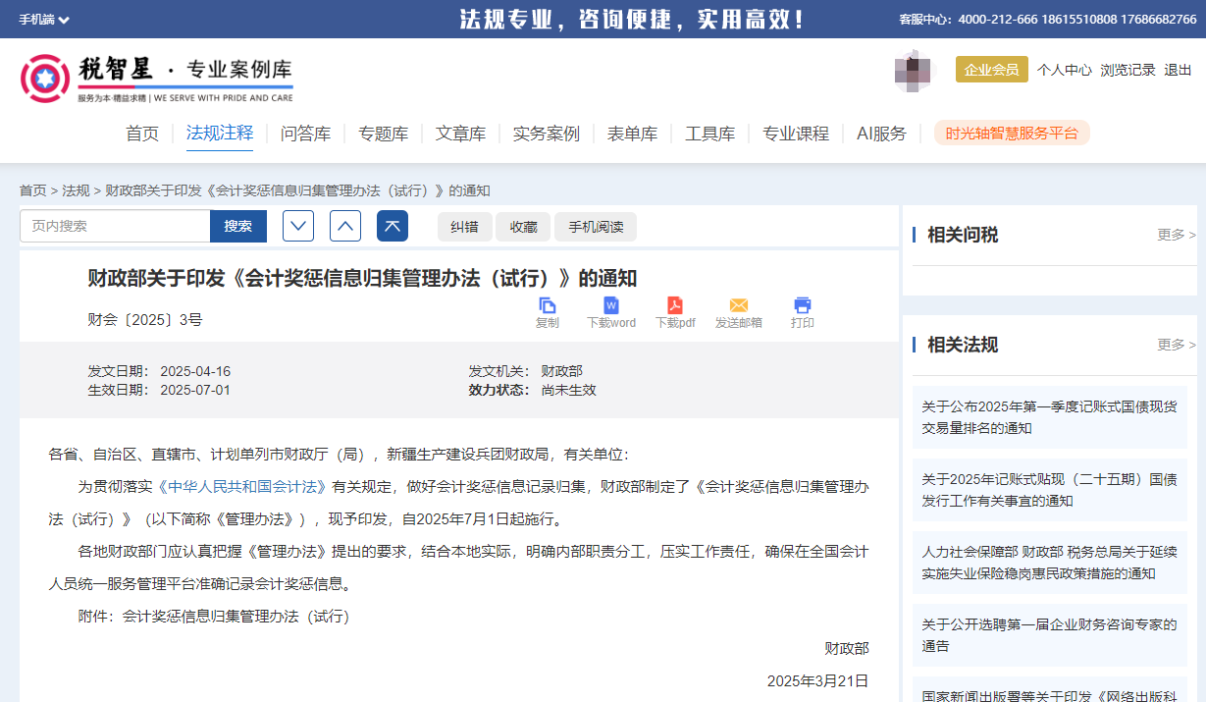Viewport: 1206px width, 702px height.
Task: Click the 发文机关 value 财政部
Action: pos(562,371)
